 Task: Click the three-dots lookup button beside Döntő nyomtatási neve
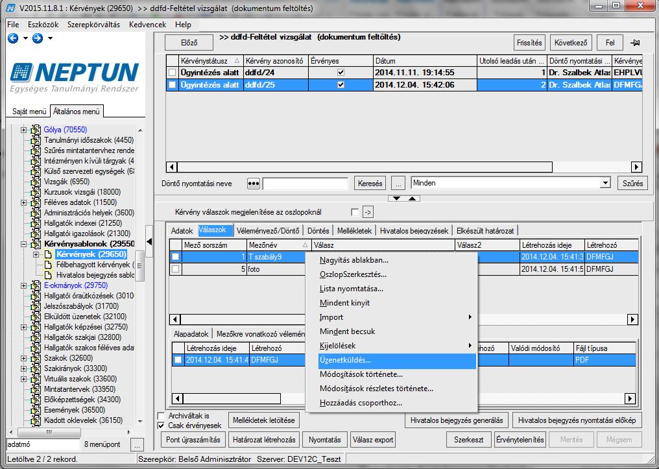coord(254,184)
